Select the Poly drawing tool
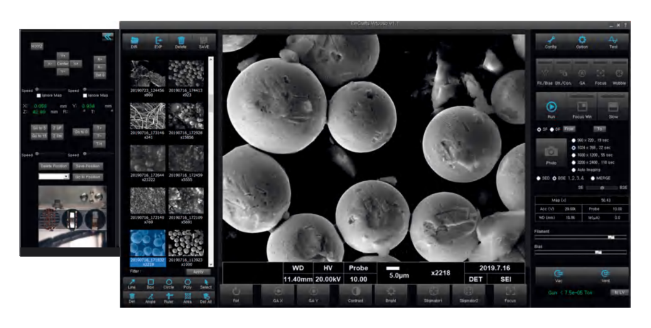This screenshot has height=328, width=651. click(x=187, y=284)
